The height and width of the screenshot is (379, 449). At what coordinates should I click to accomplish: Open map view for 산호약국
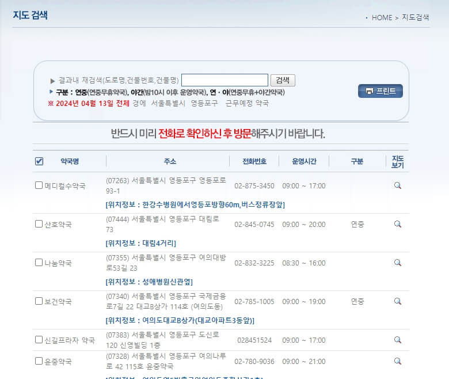tap(397, 224)
